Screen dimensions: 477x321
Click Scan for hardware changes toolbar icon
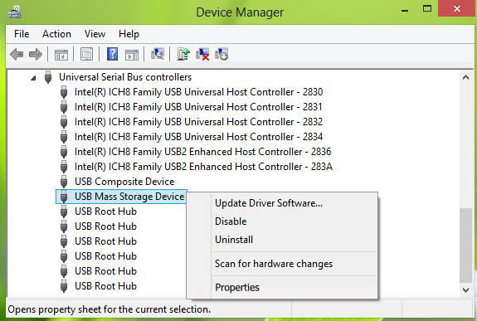(x=158, y=54)
